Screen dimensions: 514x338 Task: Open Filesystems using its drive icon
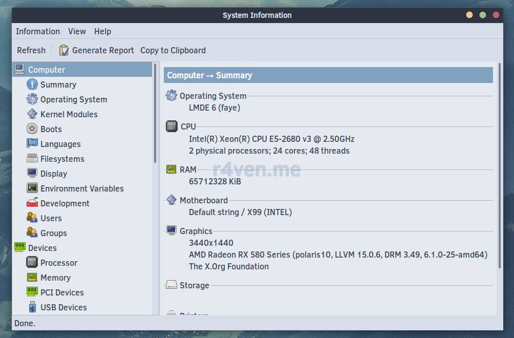32,159
